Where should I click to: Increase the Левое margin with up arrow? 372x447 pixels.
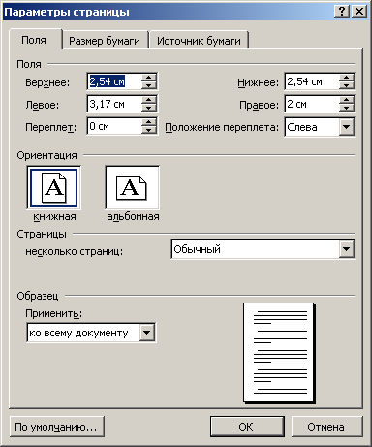point(149,100)
